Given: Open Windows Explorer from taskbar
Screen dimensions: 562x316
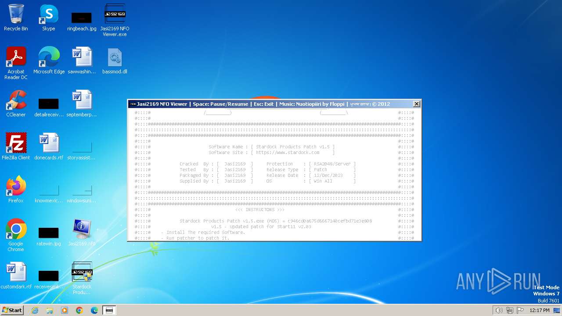Looking at the screenshot, I should click(x=50, y=310).
